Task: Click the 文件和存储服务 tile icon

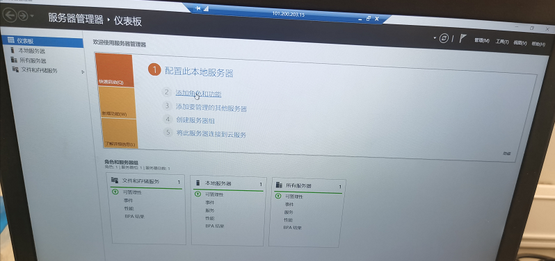Action: click(x=115, y=180)
